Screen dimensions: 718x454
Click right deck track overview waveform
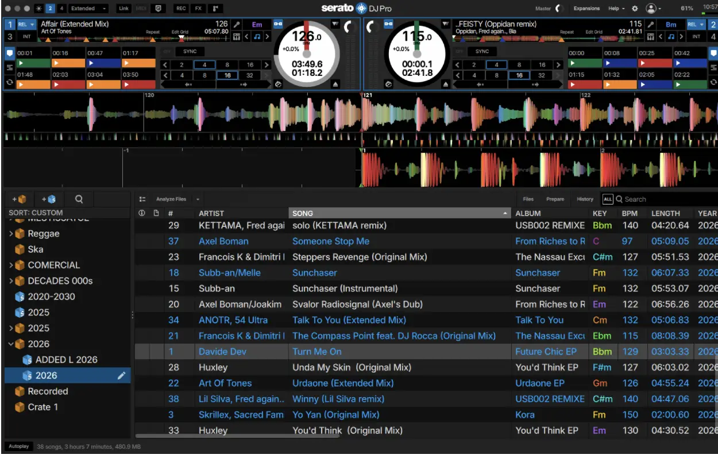click(549, 39)
